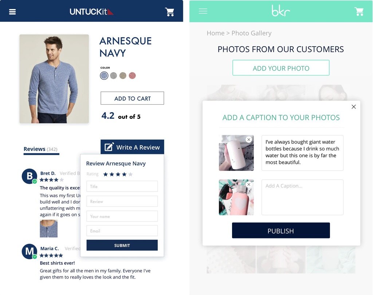Open Bret D.'s review photo thumbnail

[x=48, y=229]
